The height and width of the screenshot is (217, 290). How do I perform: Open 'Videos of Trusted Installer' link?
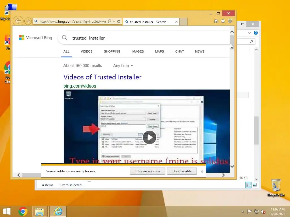(102, 77)
